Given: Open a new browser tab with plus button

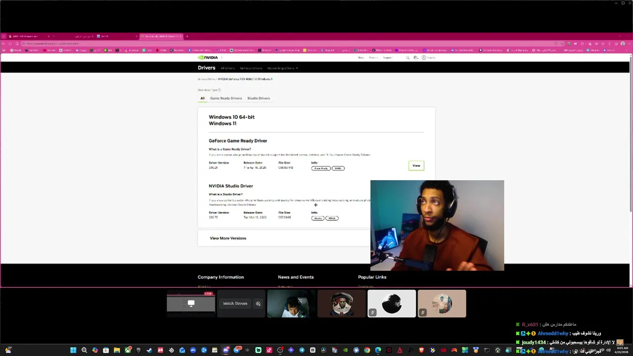Looking at the screenshot, I should [x=187, y=36].
